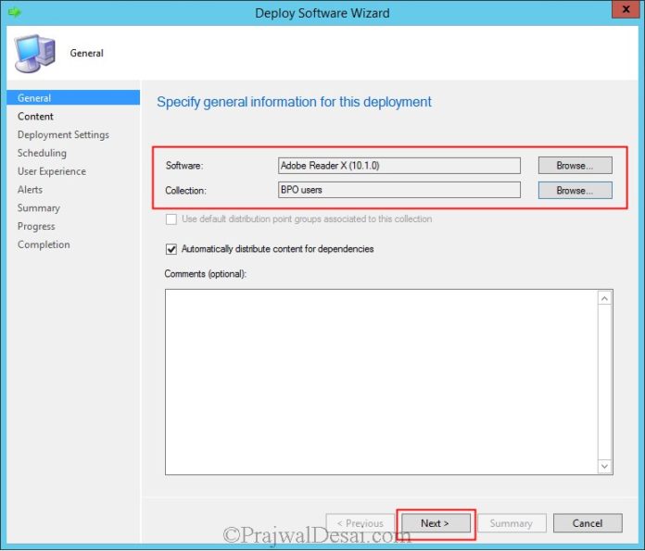
Task: Click the comments scrollbar down arrow
Action: point(604,466)
